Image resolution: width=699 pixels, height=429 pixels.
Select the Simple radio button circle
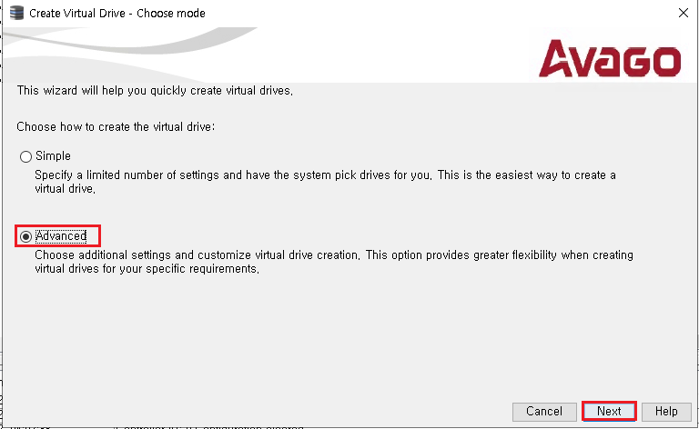pyautogui.click(x=25, y=156)
